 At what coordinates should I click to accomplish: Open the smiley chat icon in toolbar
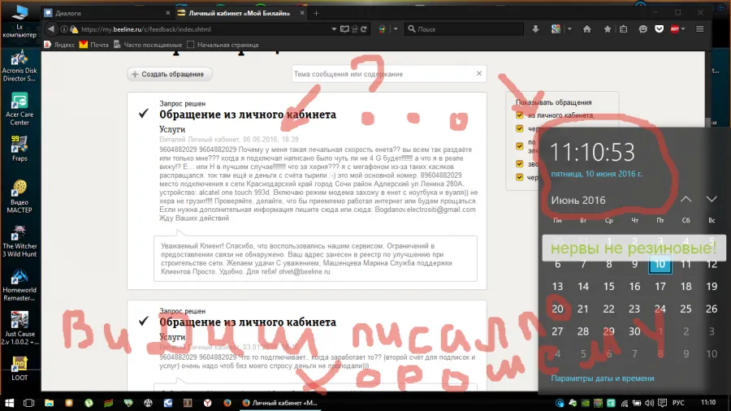coord(643,29)
